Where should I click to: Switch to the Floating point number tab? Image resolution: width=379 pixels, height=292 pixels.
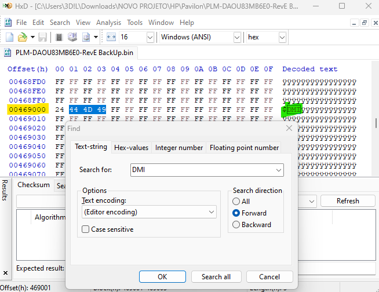pos(244,148)
